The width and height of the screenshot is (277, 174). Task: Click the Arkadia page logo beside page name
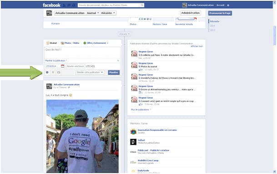49,13
